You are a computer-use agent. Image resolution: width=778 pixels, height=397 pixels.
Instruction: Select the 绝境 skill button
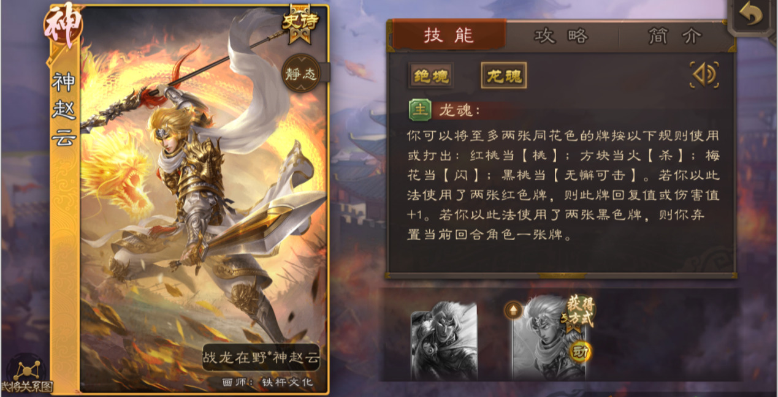[x=432, y=76]
